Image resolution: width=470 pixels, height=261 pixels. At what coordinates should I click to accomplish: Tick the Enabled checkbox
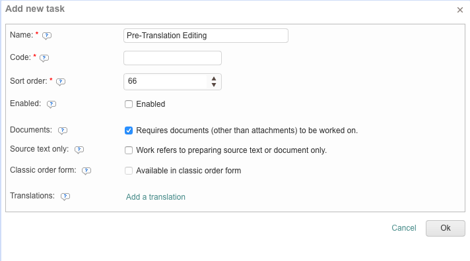[129, 104]
